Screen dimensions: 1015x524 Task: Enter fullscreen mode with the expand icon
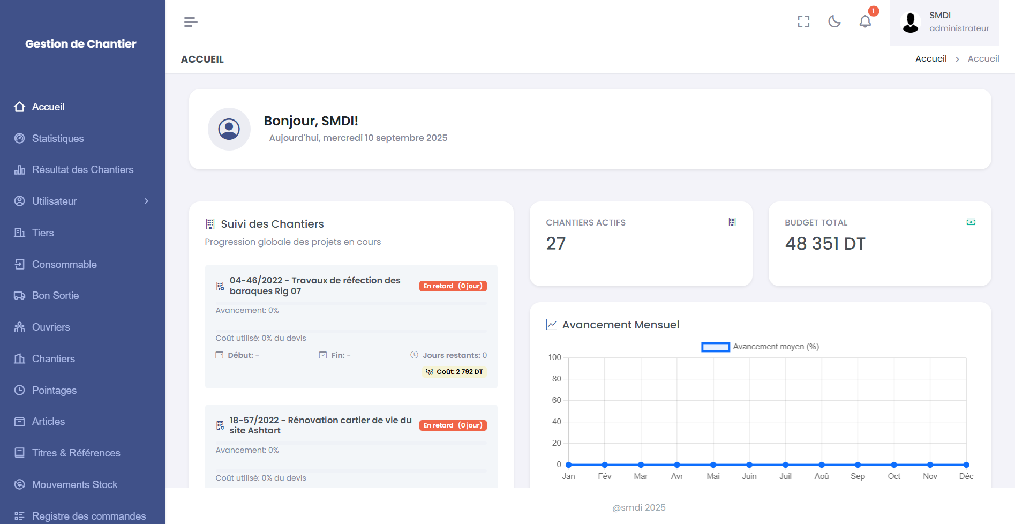click(803, 21)
